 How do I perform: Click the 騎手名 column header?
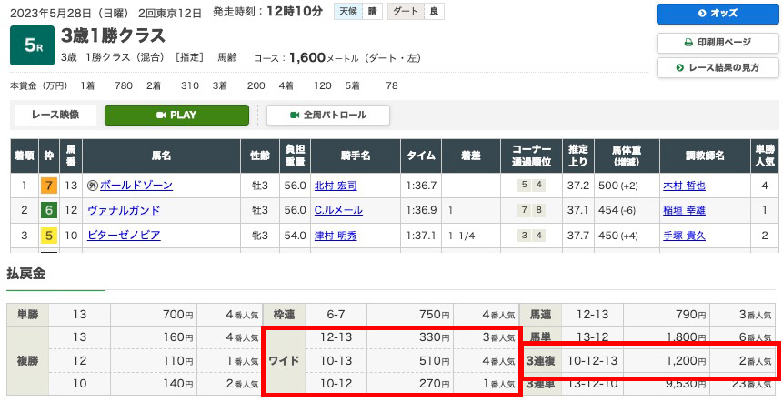356,156
